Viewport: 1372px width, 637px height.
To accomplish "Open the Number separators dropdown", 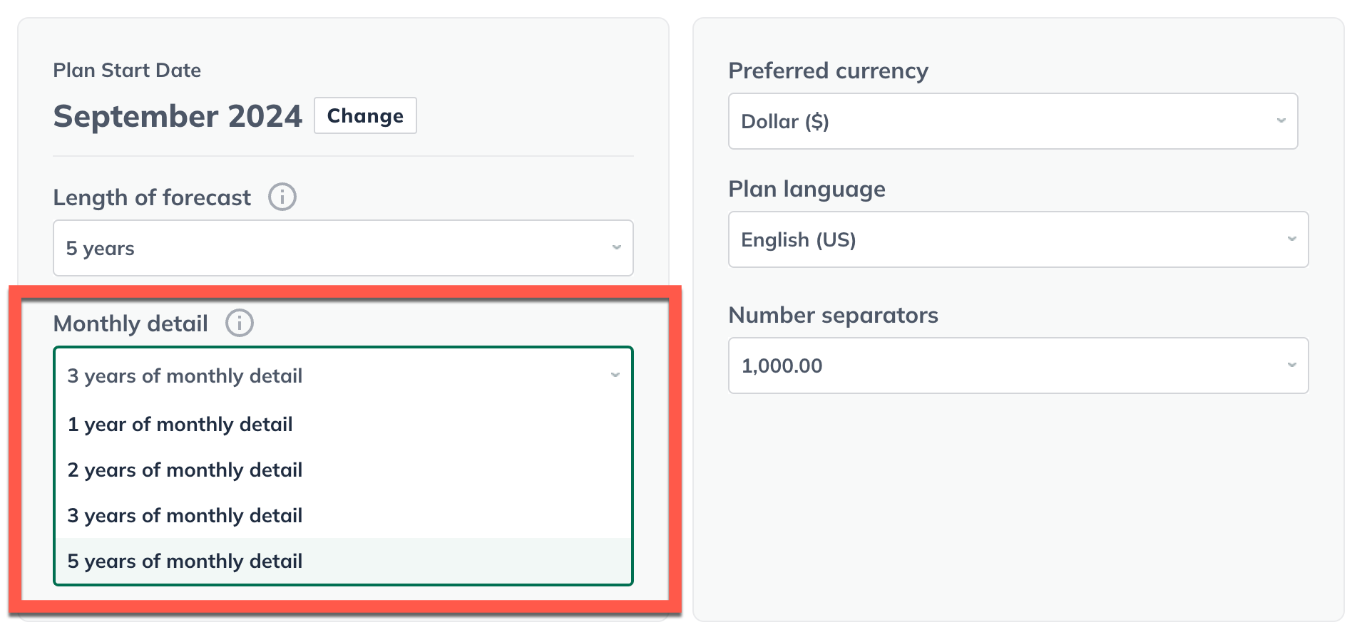I will point(1018,366).
